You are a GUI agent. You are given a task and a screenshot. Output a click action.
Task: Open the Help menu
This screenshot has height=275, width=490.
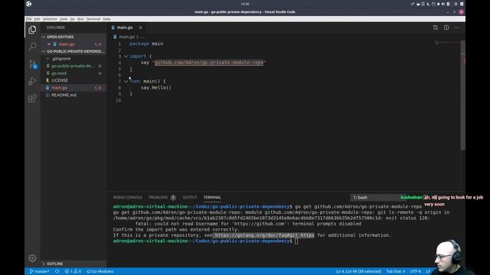coord(106,19)
